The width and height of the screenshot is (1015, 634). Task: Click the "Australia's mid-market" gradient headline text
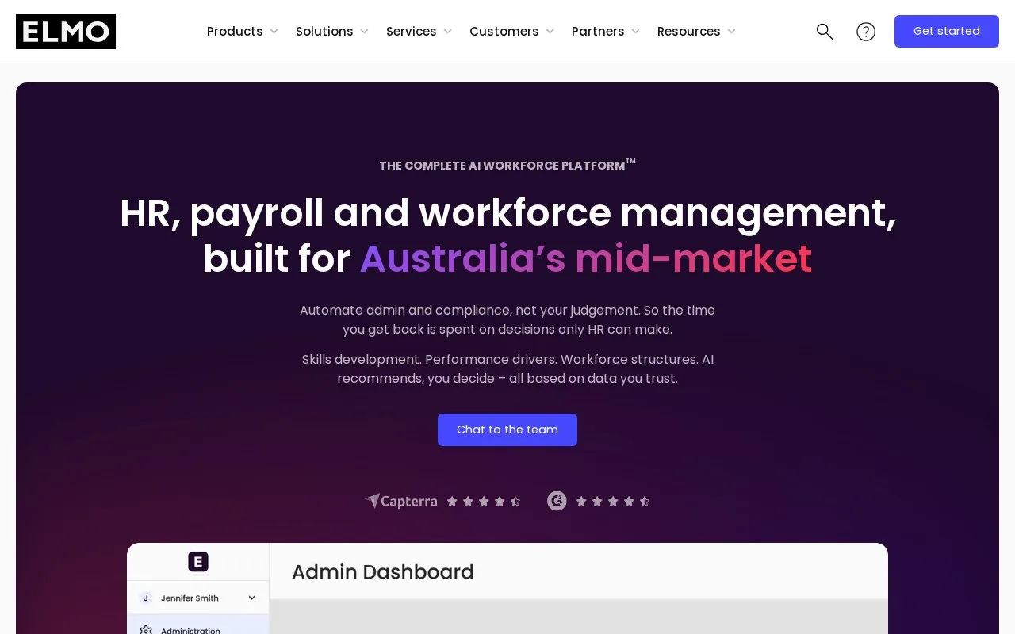[x=586, y=259]
